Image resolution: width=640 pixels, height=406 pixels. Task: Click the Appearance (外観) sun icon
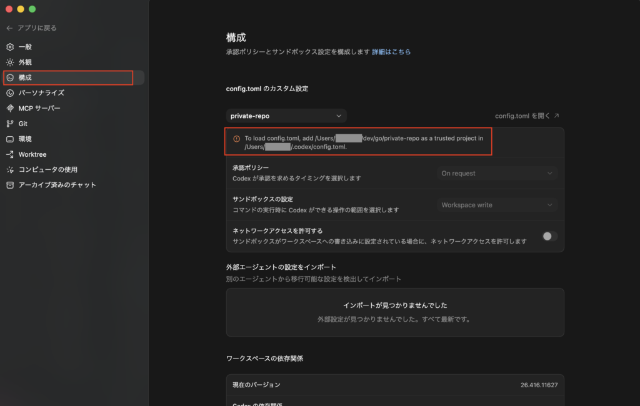point(10,62)
